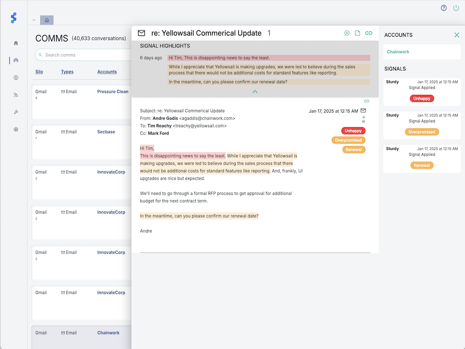This screenshot has width=465, height=349.
Task: Sort by the Silo column header
Action: (x=39, y=72)
